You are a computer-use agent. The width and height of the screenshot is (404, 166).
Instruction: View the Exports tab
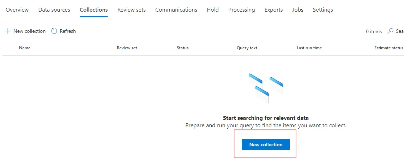coord(273,10)
